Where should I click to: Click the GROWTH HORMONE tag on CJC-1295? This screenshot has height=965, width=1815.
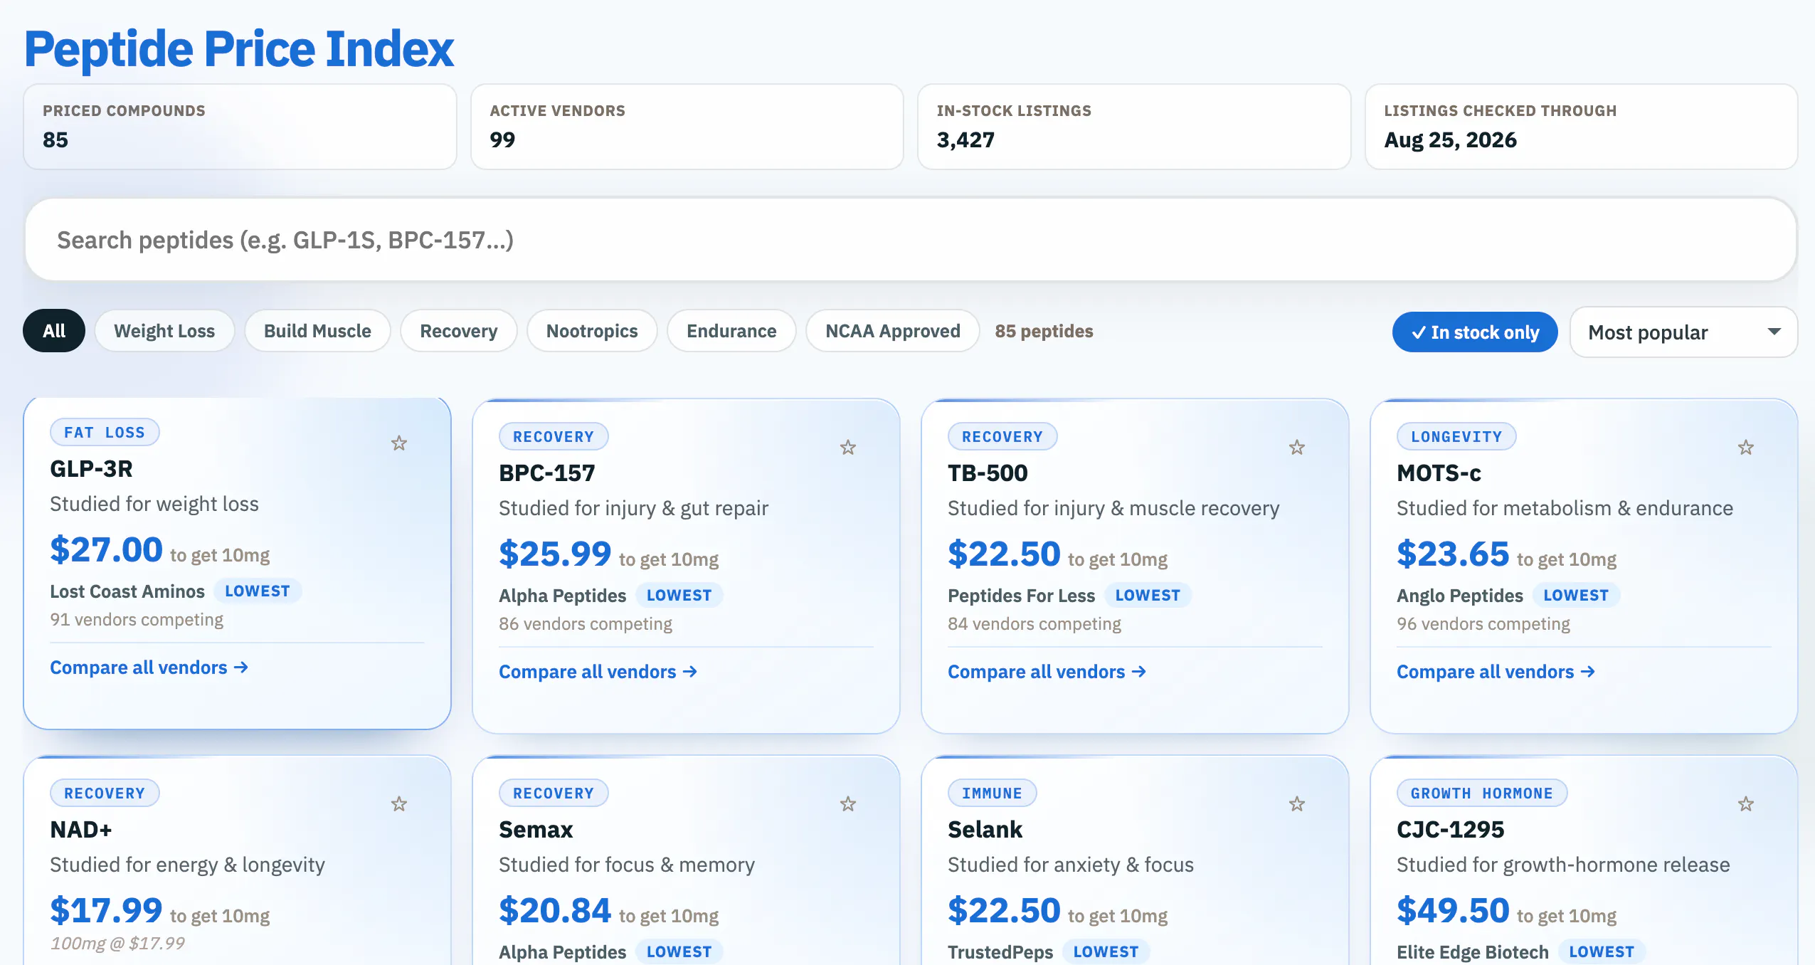pyautogui.click(x=1482, y=793)
